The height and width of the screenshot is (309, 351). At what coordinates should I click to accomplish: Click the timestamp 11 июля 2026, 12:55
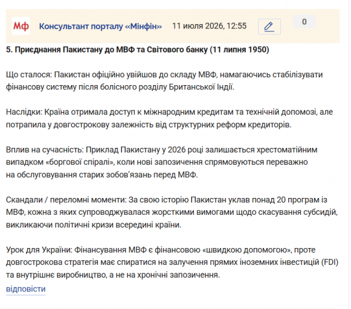[x=209, y=26]
